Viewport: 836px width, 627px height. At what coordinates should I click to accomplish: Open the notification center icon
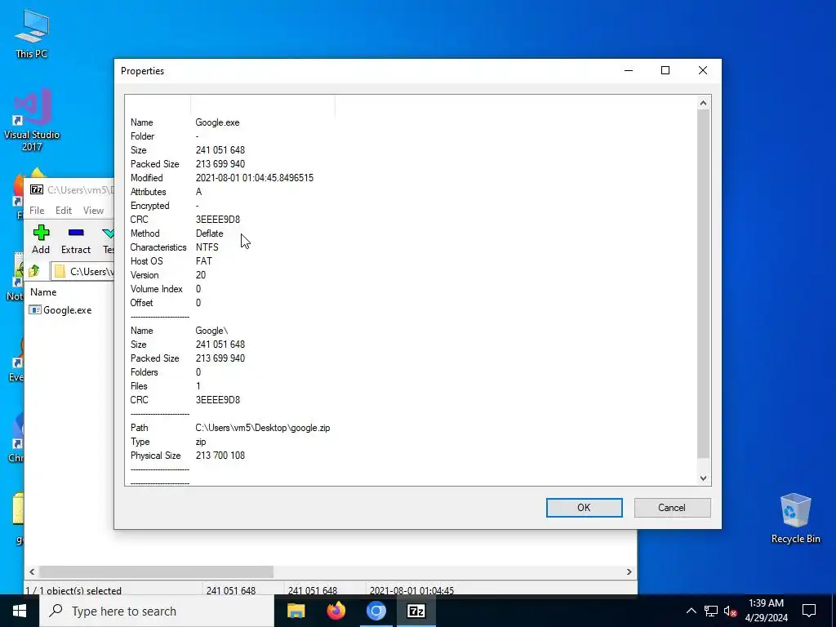click(809, 611)
